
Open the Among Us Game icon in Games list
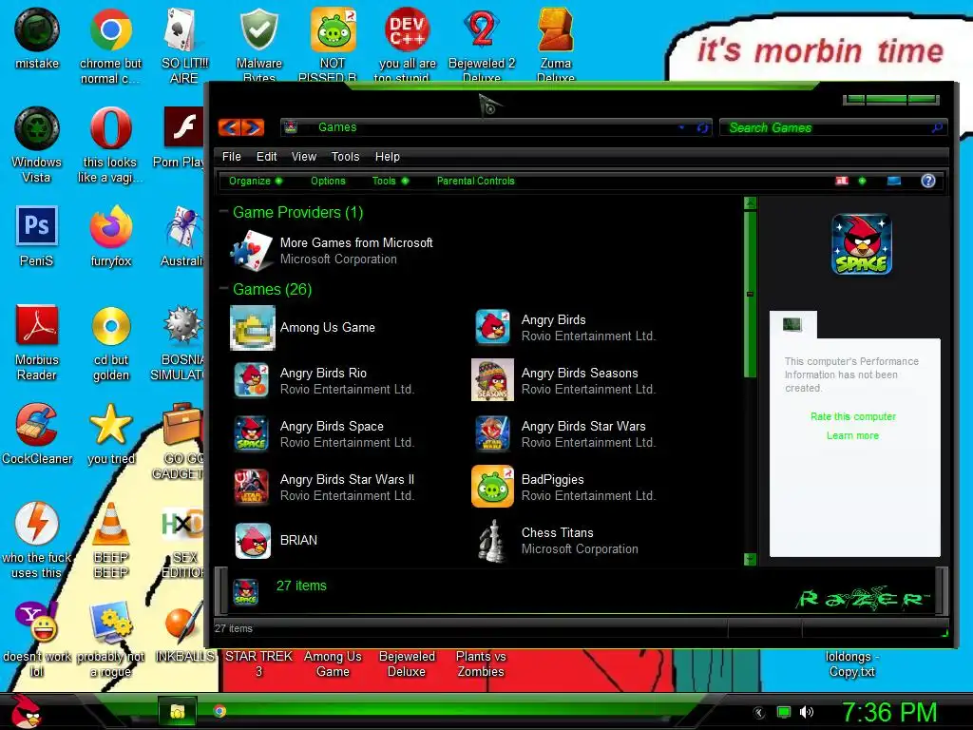click(253, 328)
